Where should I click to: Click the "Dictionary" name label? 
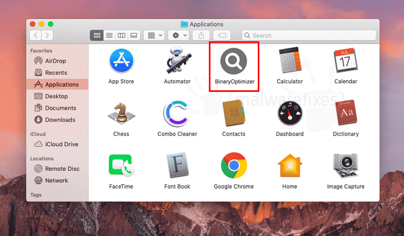[x=346, y=134]
